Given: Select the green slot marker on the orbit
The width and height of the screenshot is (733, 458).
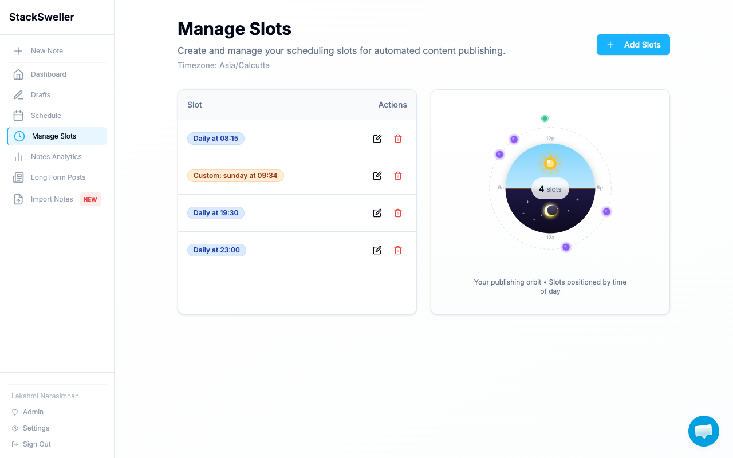Looking at the screenshot, I should 545,118.
